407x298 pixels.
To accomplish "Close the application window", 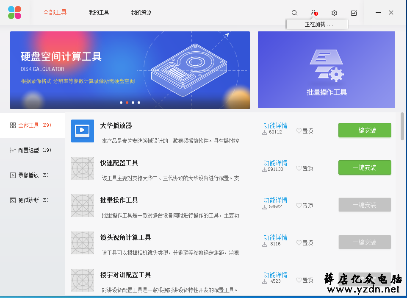I will pos(391,12).
